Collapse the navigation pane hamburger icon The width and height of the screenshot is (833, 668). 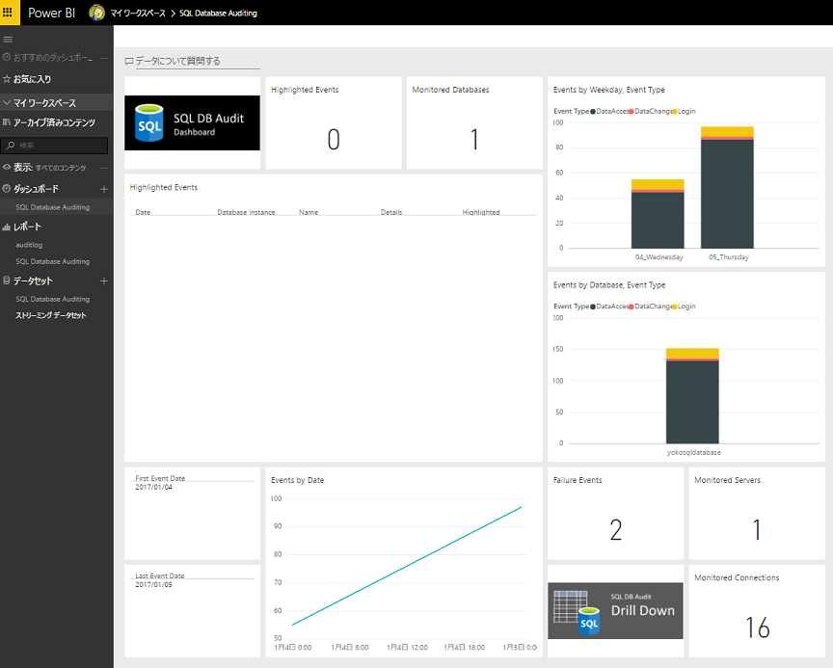(x=8, y=40)
